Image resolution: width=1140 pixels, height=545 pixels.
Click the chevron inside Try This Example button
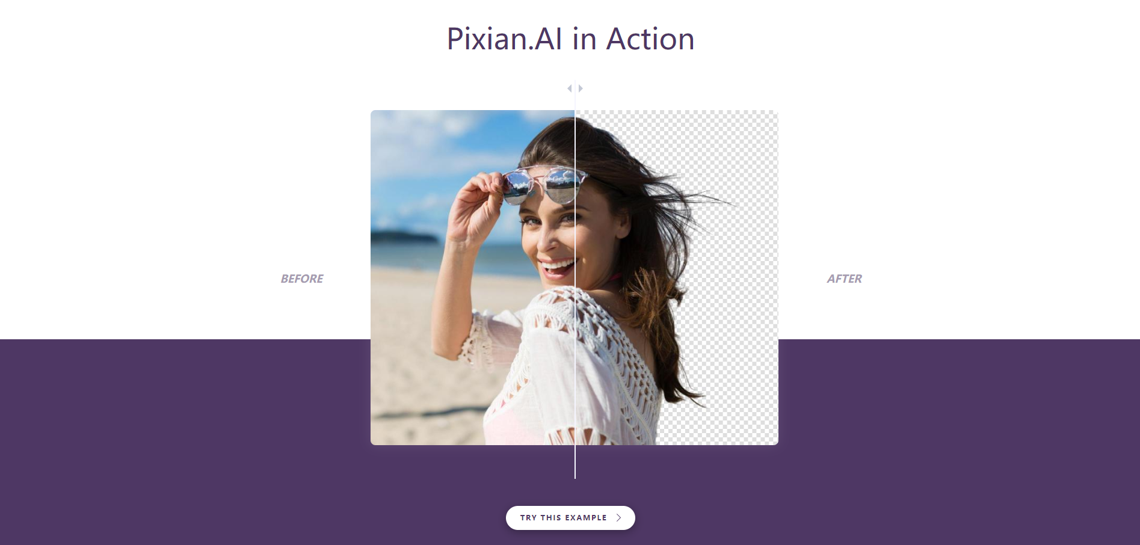click(x=618, y=518)
